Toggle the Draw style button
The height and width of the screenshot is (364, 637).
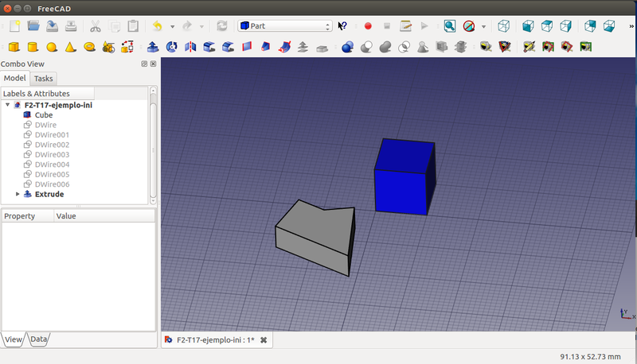470,26
